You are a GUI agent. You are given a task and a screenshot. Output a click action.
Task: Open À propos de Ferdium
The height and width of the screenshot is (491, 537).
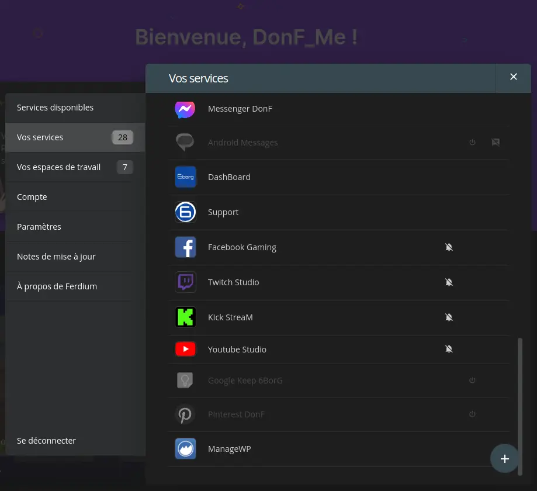click(x=75, y=286)
